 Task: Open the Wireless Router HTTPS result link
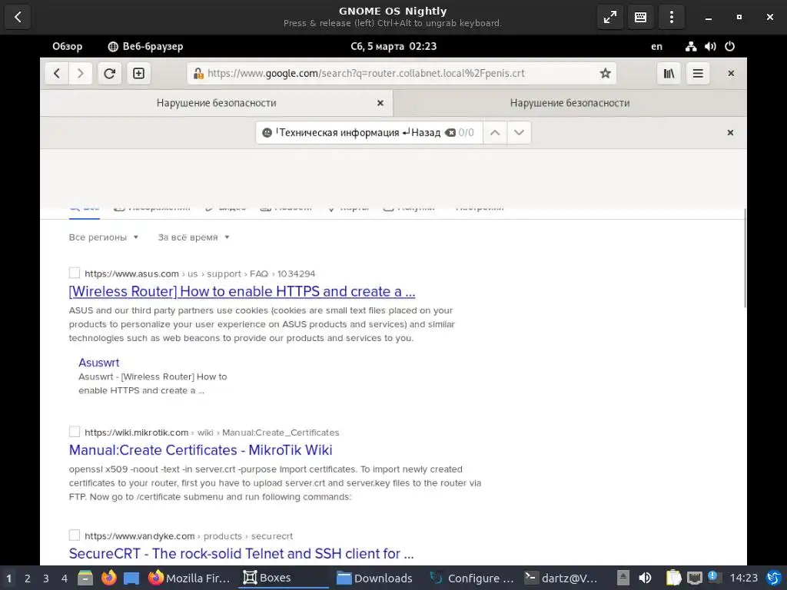tap(242, 291)
